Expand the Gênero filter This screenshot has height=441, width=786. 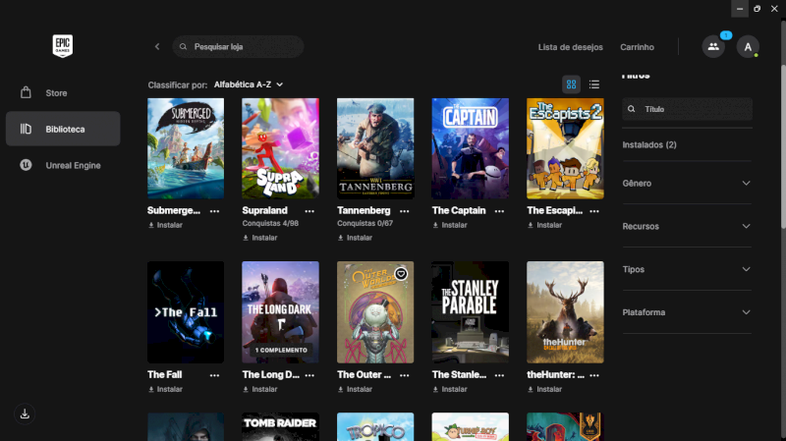(x=687, y=183)
